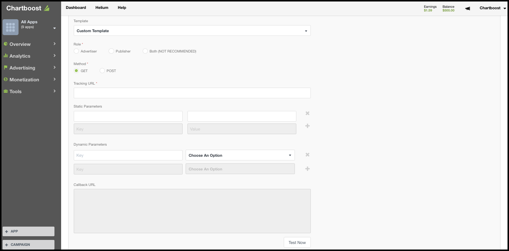
Task: Click the Callback URL text area
Action: (x=192, y=211)
